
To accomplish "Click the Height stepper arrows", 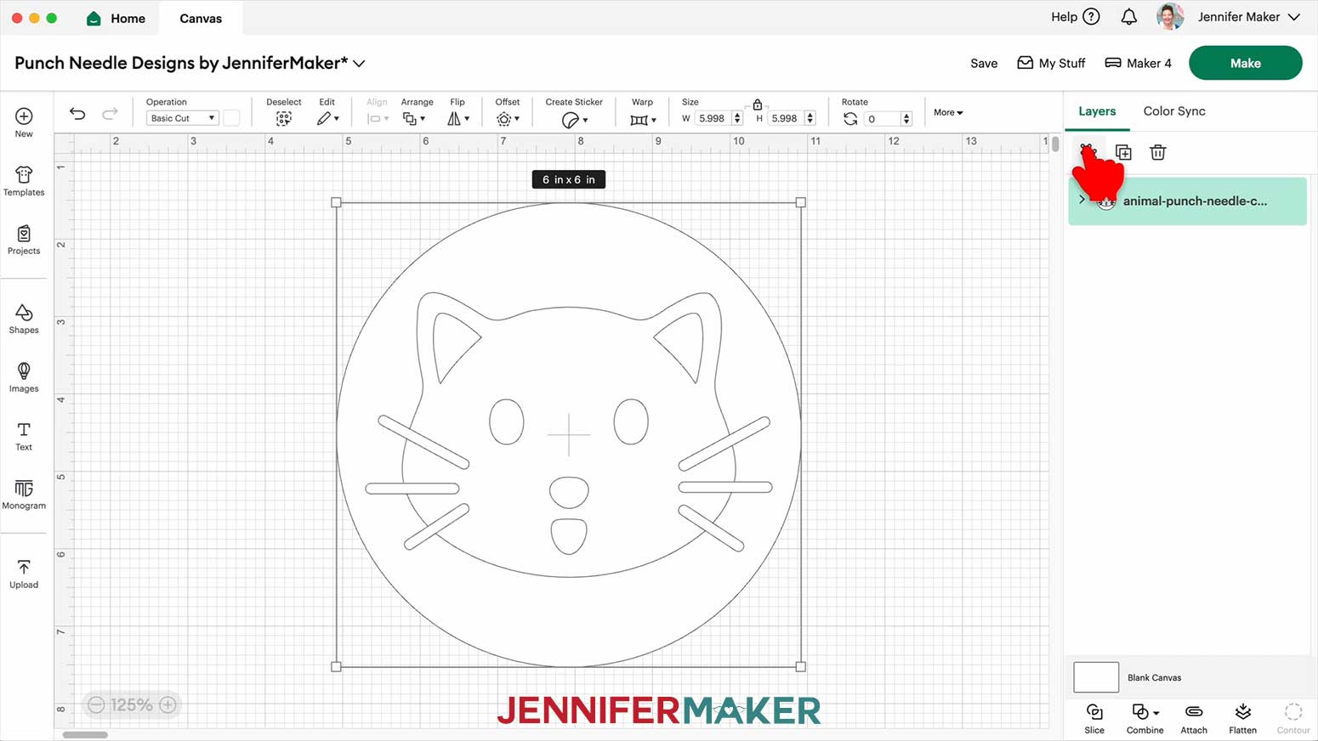I will coord(810,118).
